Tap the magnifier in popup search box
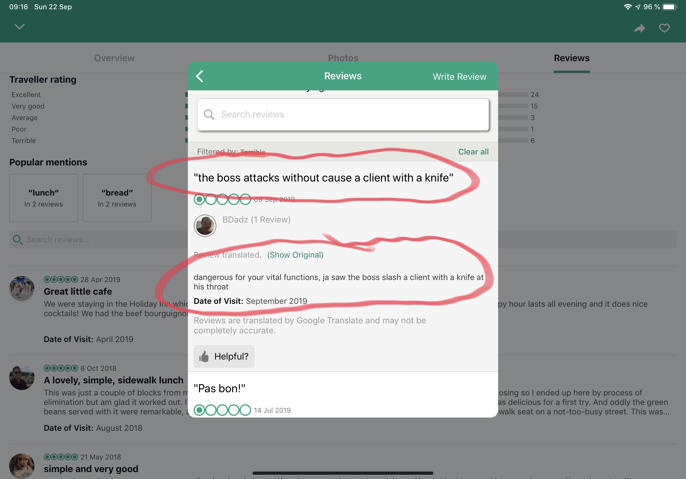The image size is (686, 479). click(x=209, y=114)
